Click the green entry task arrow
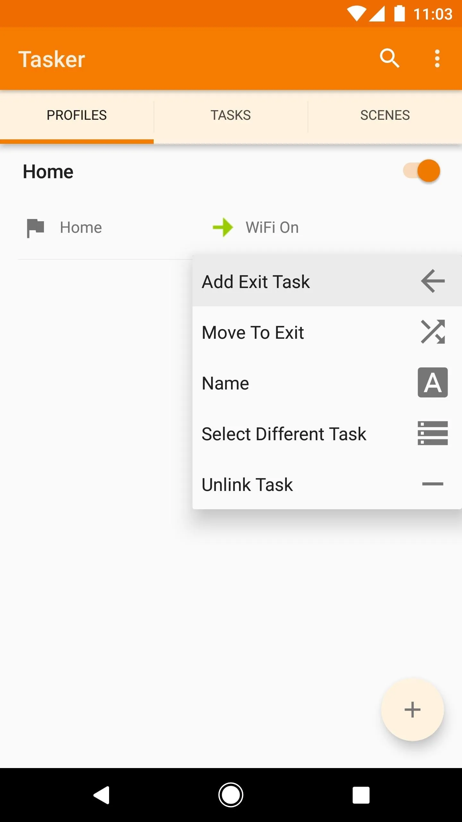 click(223, 227)
